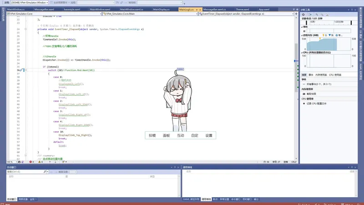Click pet menu button 互动
The height and width of the screenshot is (205, 364).
(181, 135)
